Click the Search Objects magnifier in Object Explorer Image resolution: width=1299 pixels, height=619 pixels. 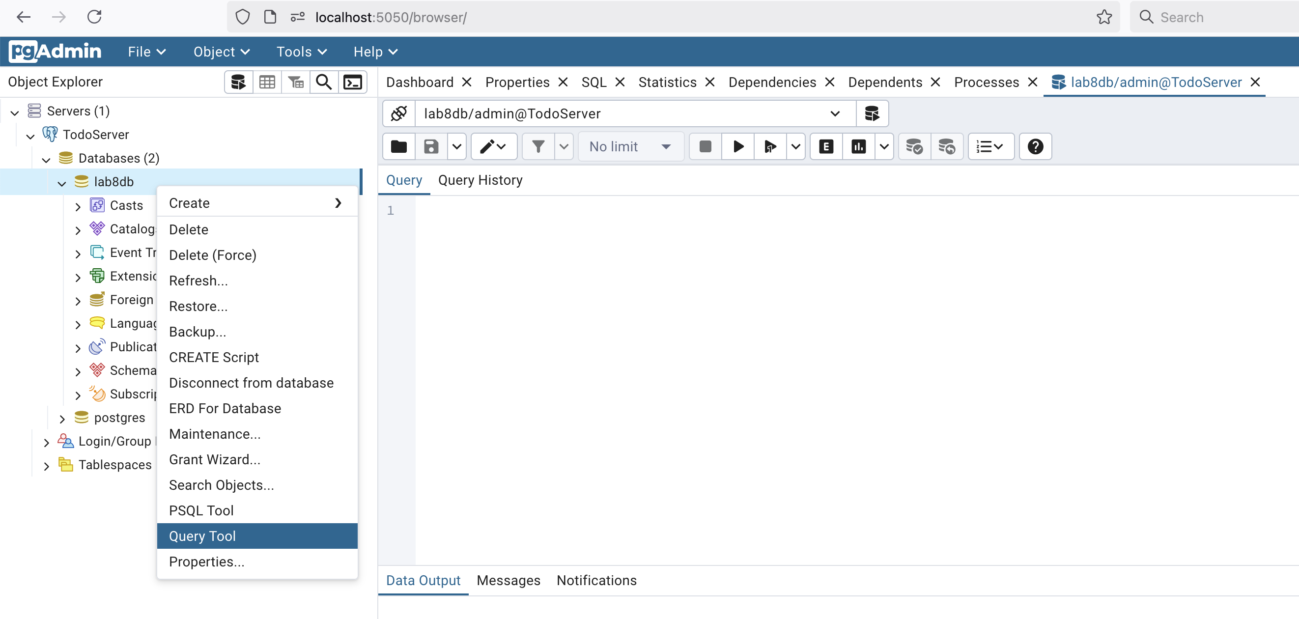[324, 82]
